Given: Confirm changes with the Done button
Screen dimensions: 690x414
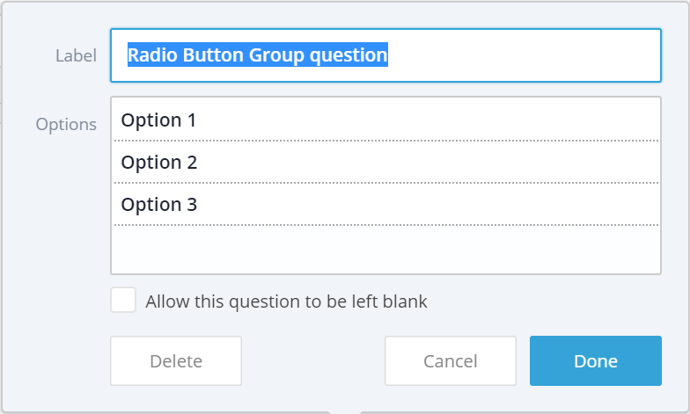Looking at the screenshot, I should [595, 360].
